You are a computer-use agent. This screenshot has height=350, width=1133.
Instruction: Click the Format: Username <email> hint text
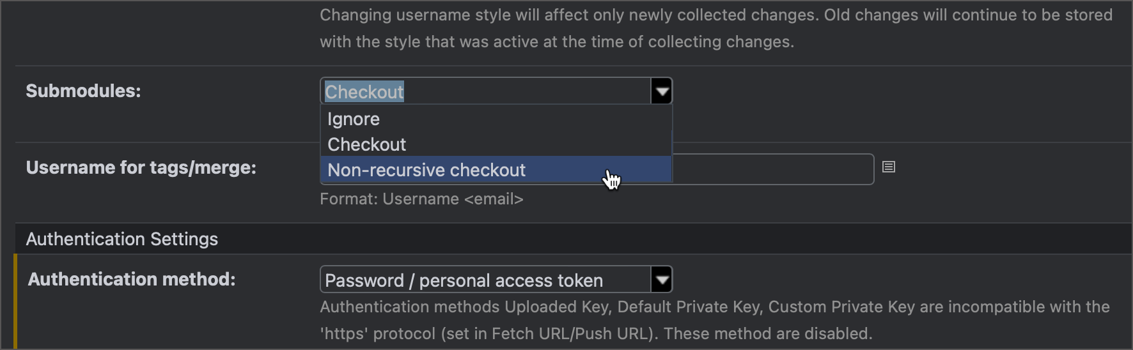(421, 199)
